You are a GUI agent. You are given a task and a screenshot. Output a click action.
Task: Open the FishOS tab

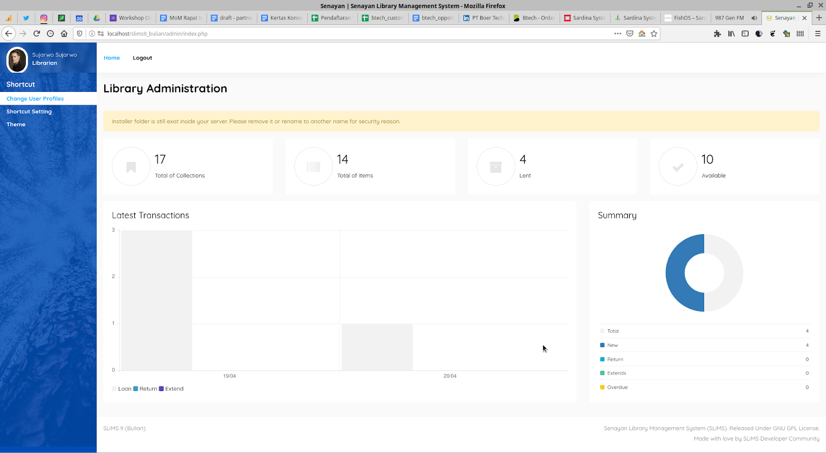pos(686,18)
